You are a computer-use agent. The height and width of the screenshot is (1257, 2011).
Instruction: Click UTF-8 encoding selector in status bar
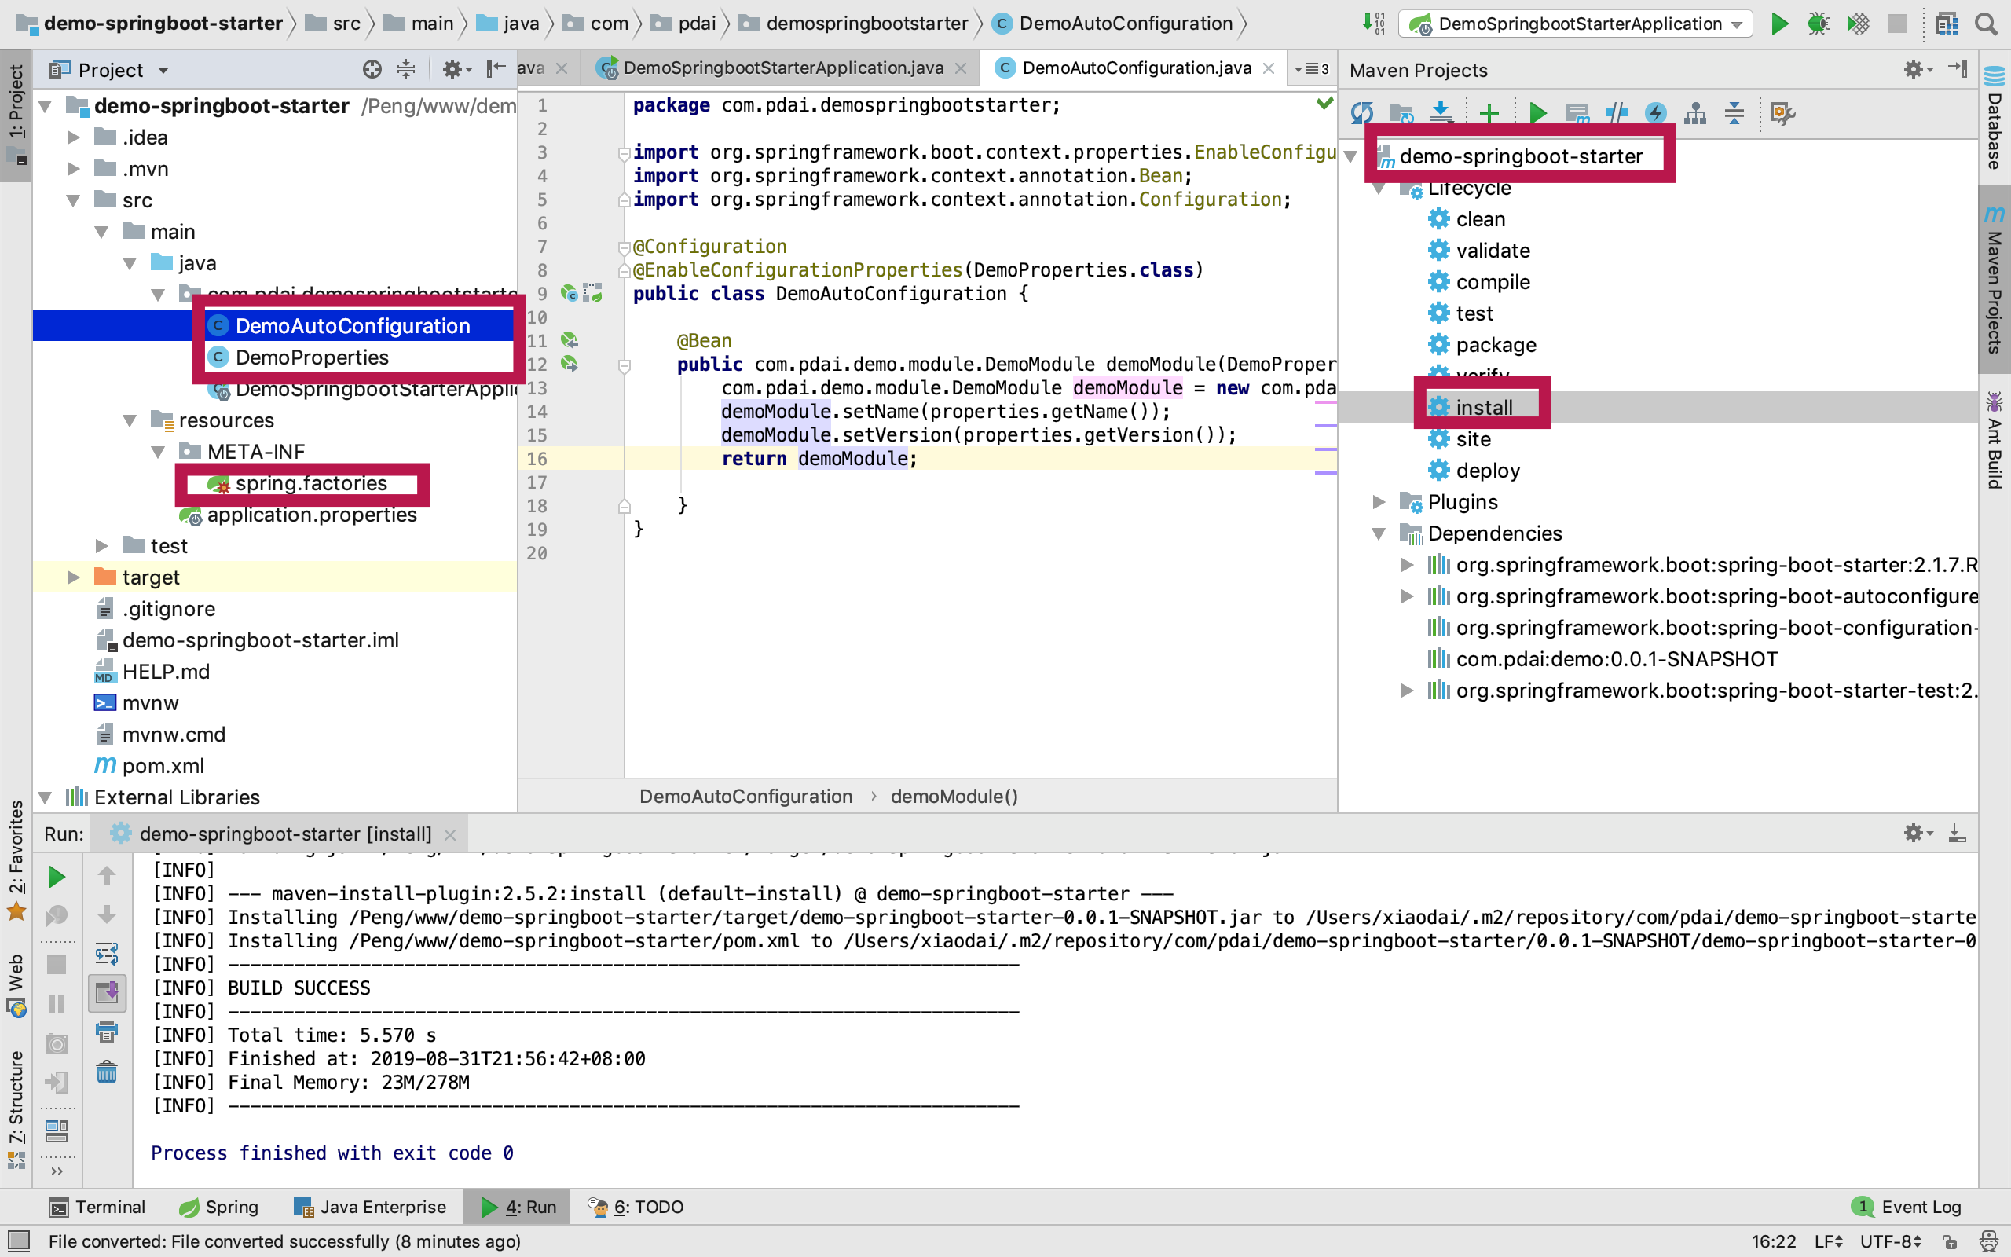1891,1241
